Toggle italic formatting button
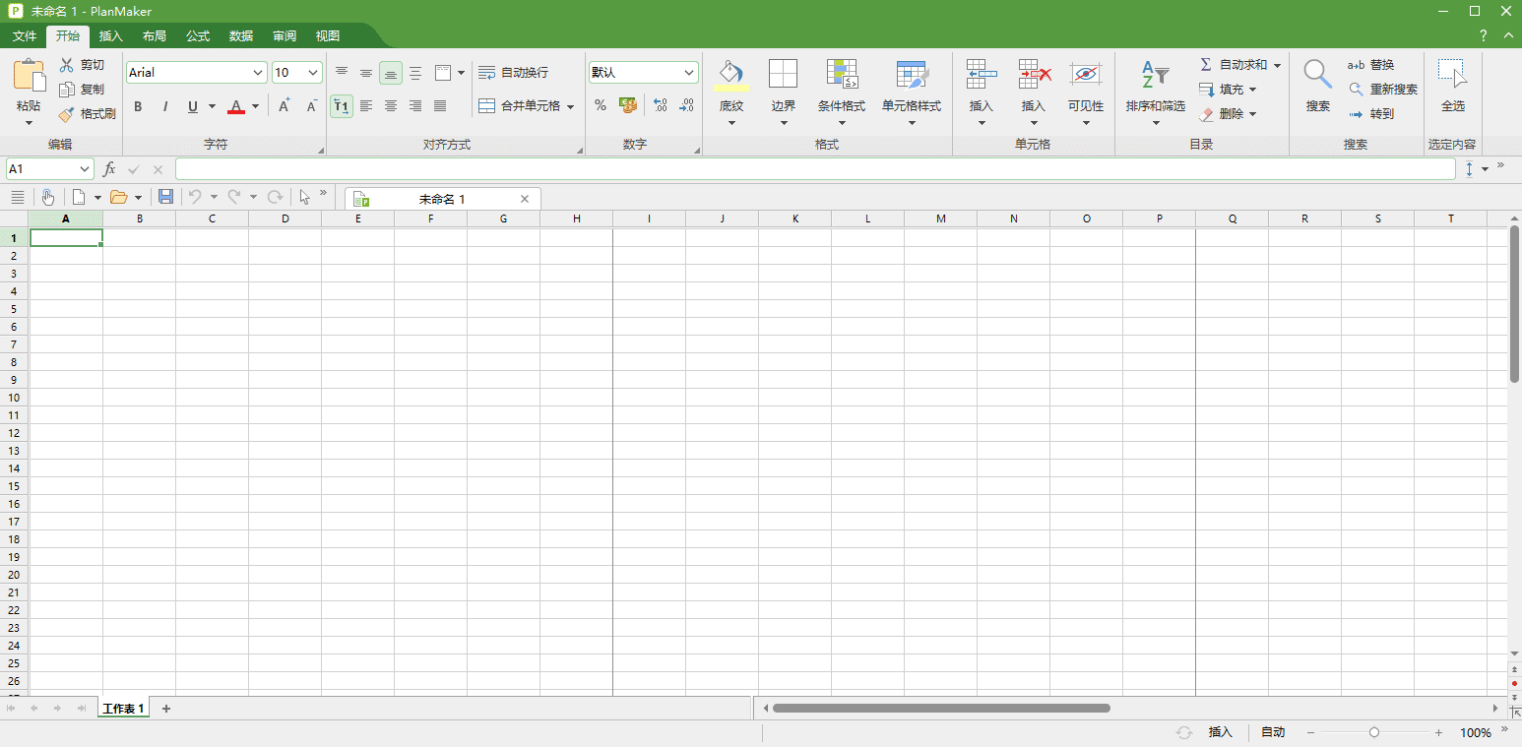This screenshot has width=1522, height=747. tap(164, 106)
